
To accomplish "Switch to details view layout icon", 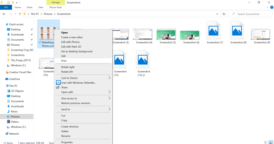I will (266, 142).
